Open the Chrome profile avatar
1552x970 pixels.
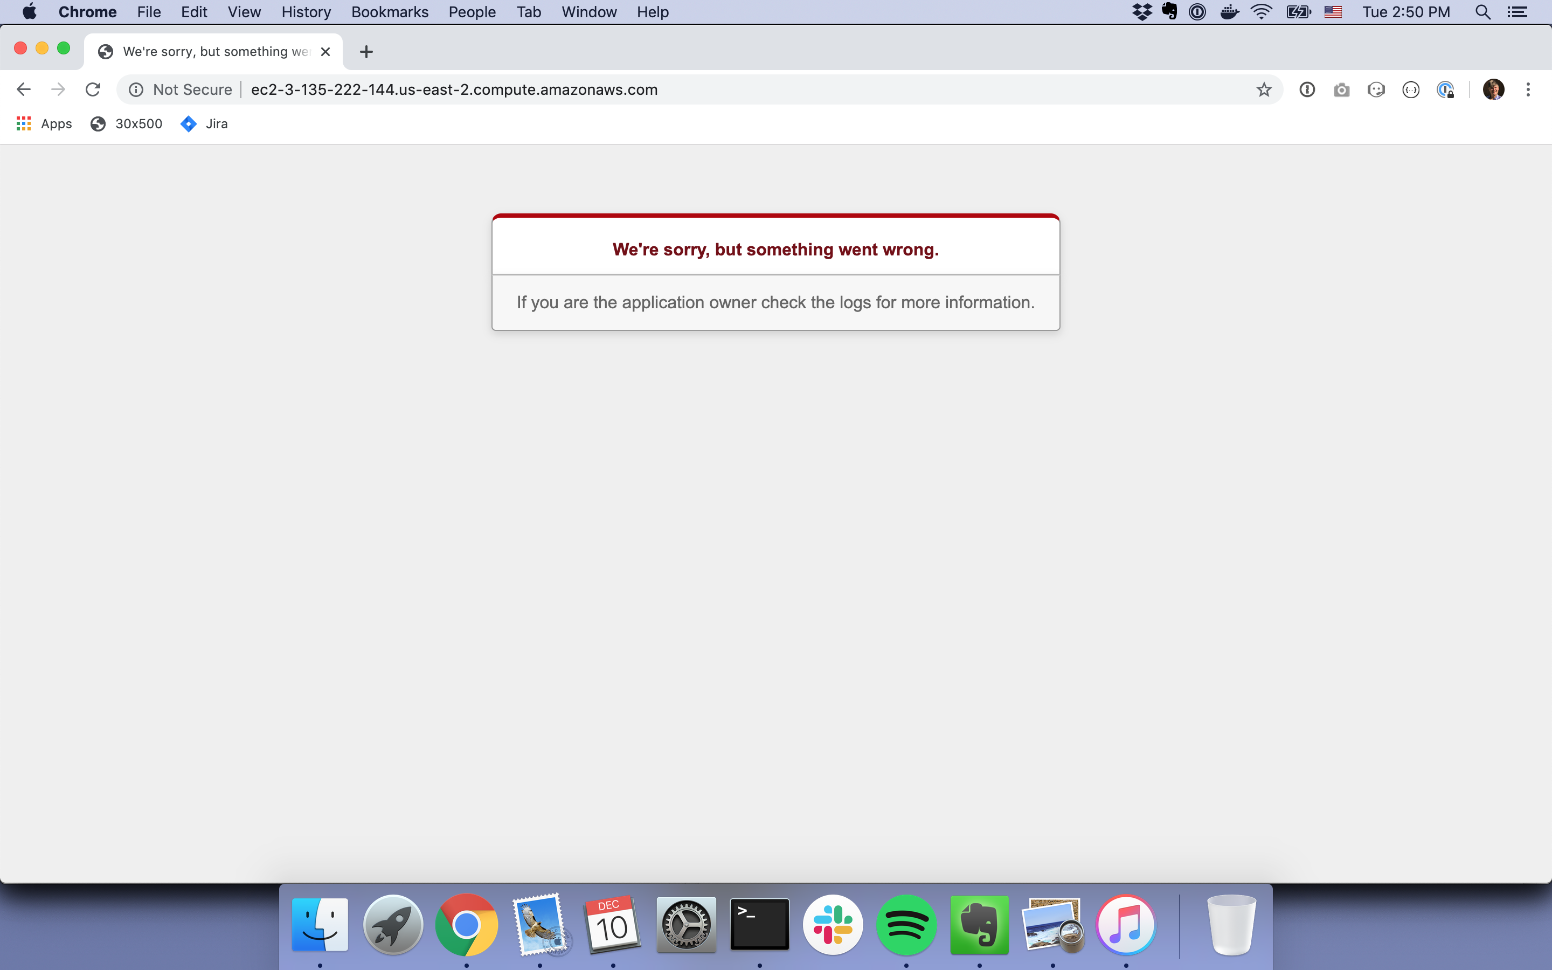(x=1494, y=89)
